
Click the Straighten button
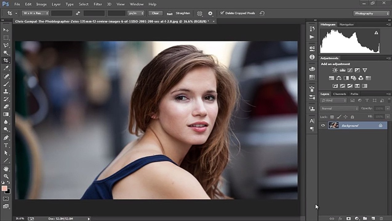[179, 13]
